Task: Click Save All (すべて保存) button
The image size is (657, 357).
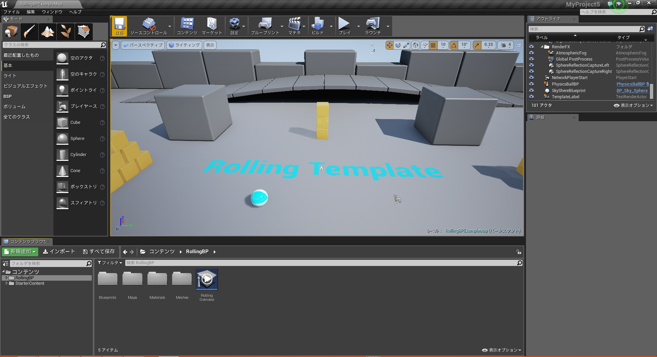Action: 99,252
